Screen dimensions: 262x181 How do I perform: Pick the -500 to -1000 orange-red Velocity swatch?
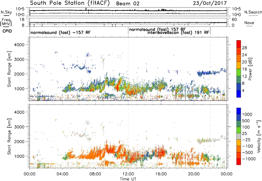click(239, 156)
